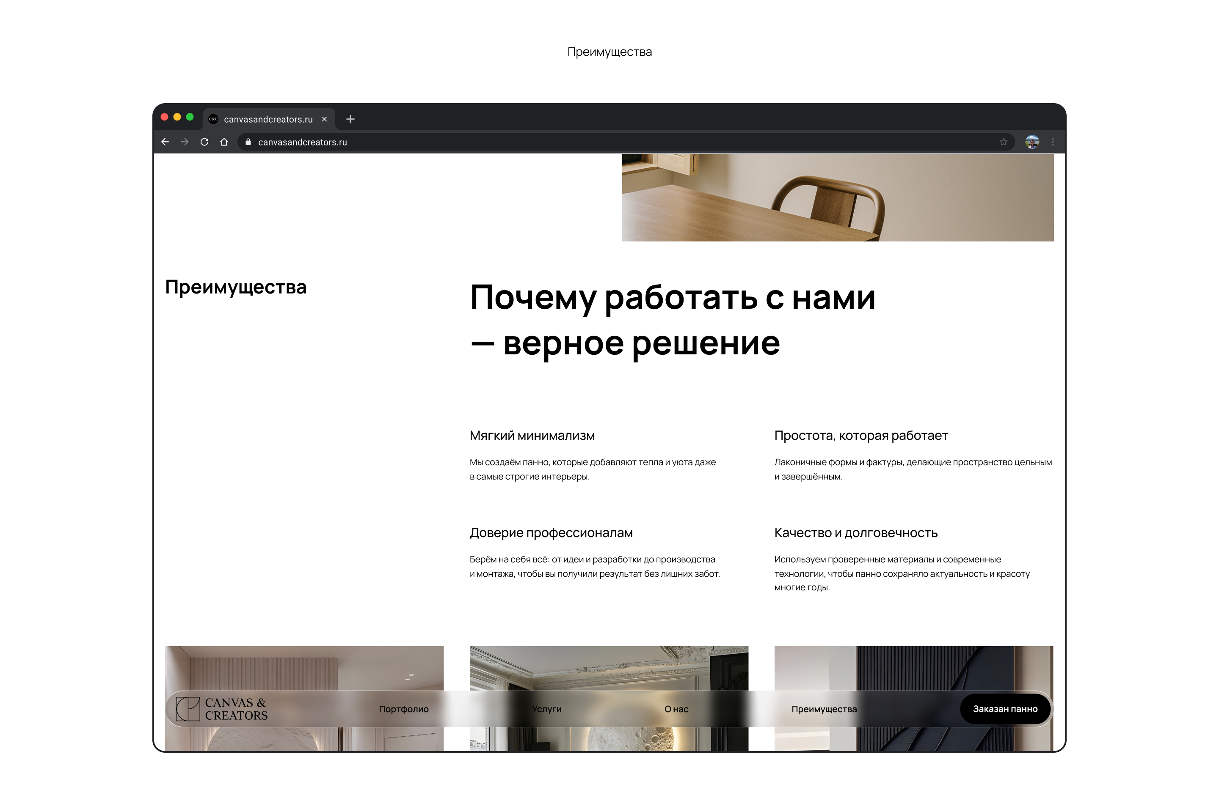
Task: Close the canvasandcreators.ru tab
Action: [324, 119]
